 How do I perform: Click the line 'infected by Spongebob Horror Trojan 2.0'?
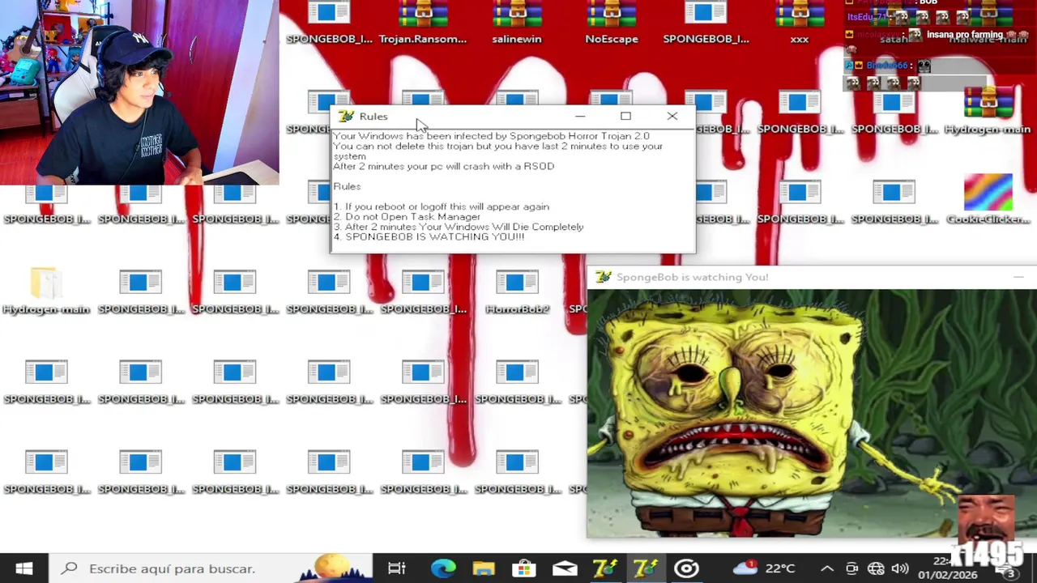[x=491, y=136]
